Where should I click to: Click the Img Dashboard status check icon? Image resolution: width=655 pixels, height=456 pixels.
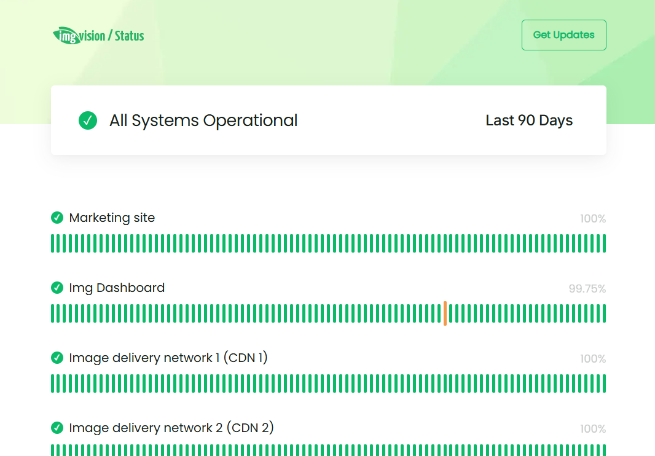(57, 288)
